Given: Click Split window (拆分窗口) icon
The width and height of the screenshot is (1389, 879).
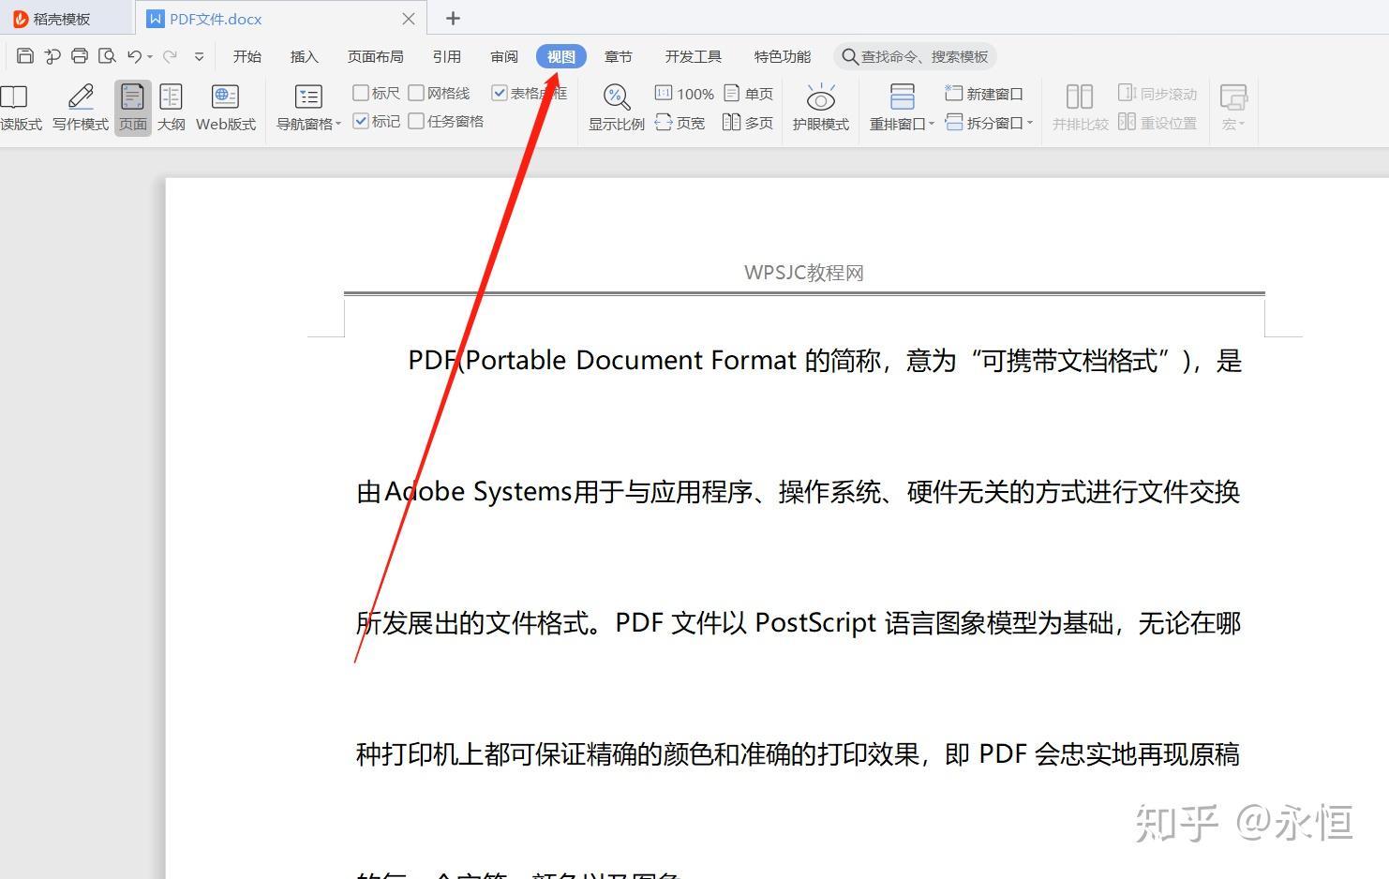Looking at the screenshot, I should click(x=954, y=122).
